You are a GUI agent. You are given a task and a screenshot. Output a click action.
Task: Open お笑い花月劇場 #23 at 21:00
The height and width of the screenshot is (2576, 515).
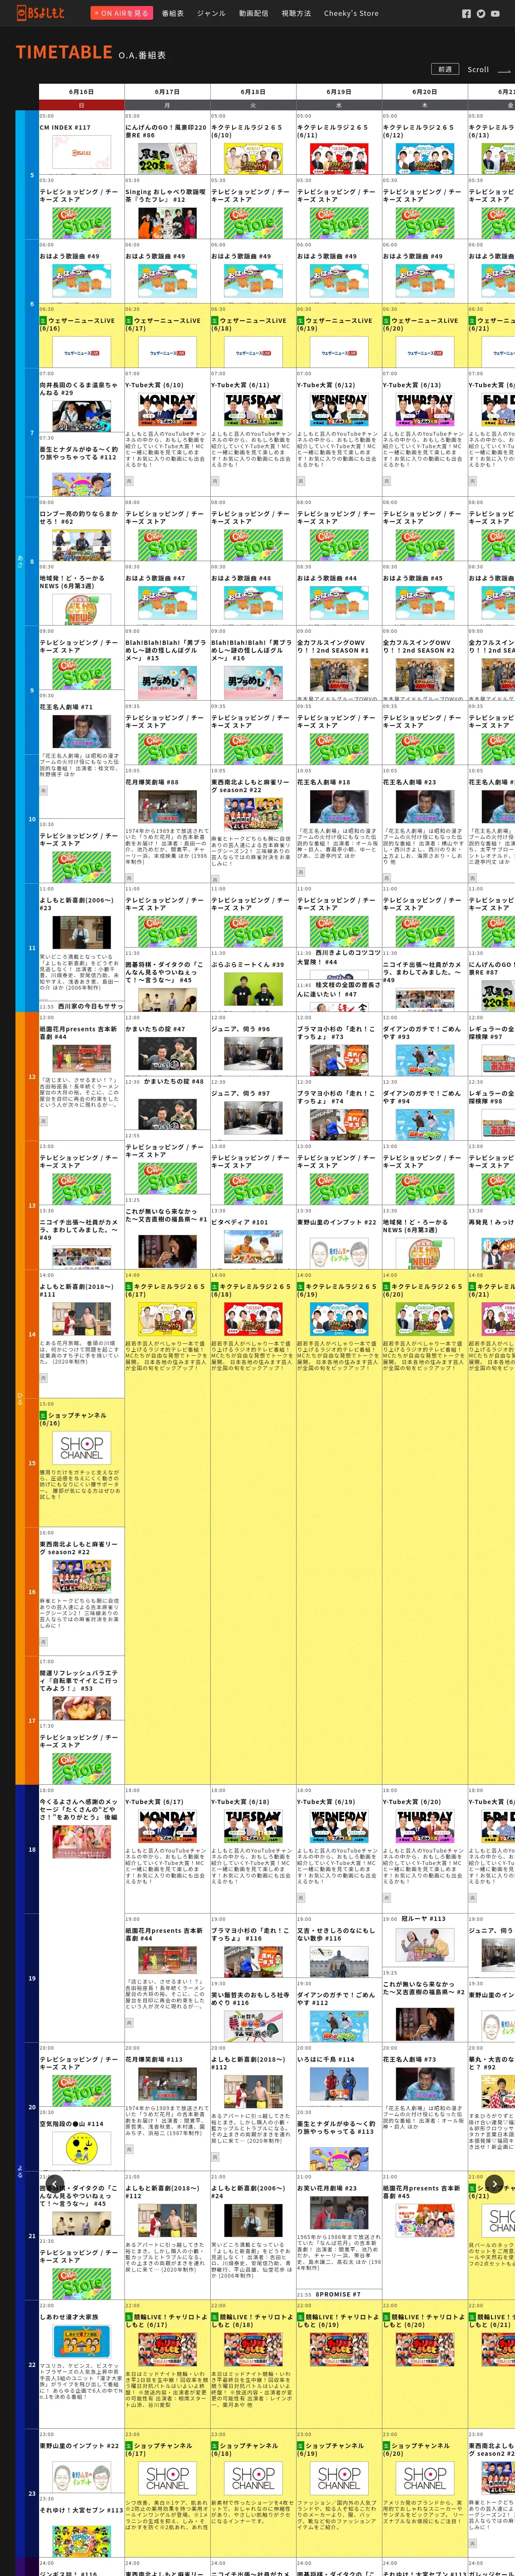(339, 2230)
